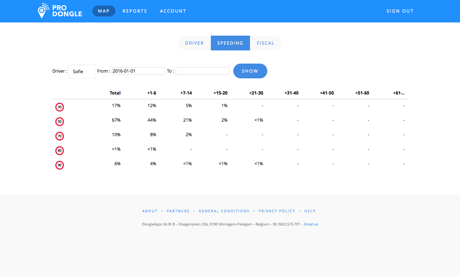Click the 80 speed limit sign icon
460x277 pixels.
(60, 151)
